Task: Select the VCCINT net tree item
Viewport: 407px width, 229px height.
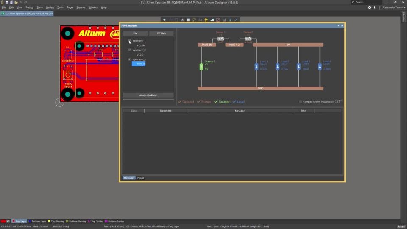Action: [141, 45]
